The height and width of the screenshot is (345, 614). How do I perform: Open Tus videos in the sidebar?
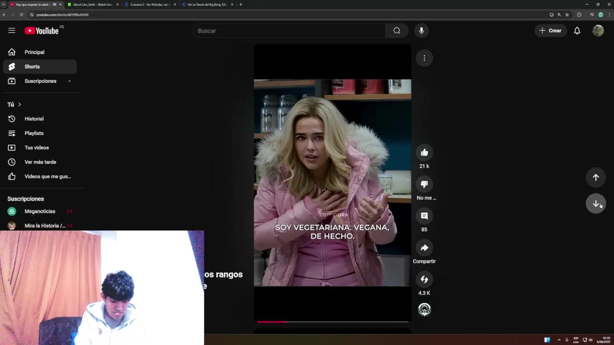(x=40, y=148)
